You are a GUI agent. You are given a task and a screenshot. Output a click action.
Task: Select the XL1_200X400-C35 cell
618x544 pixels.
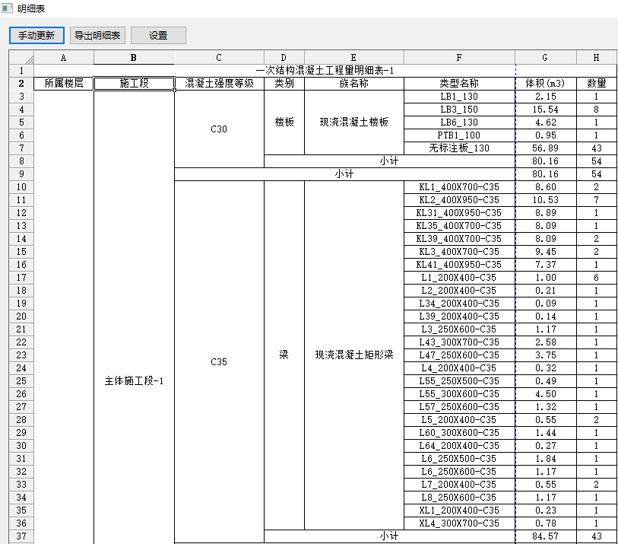[459, 511]
